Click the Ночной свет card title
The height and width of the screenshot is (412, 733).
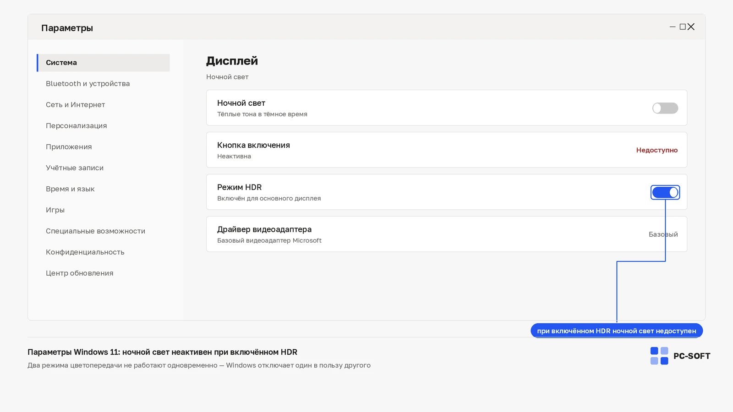pos(241,103)
